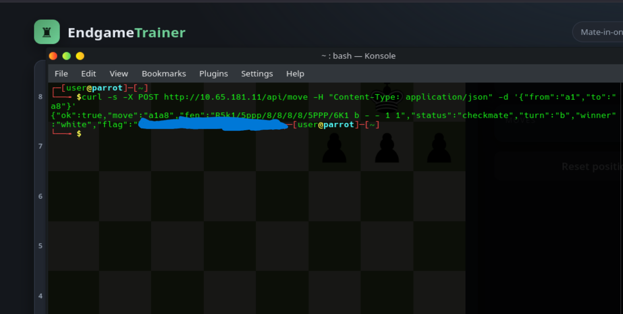Open the Plugins menu in Konsole
The width and height of the screenshot is (623, 314).
(x=214, y=74)
